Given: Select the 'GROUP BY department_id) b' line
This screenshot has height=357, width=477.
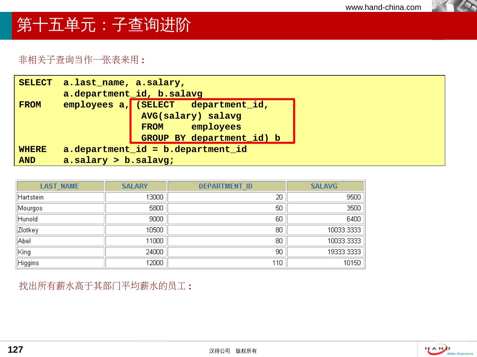Looking at the screenshot, I should [x=211, y=138].
